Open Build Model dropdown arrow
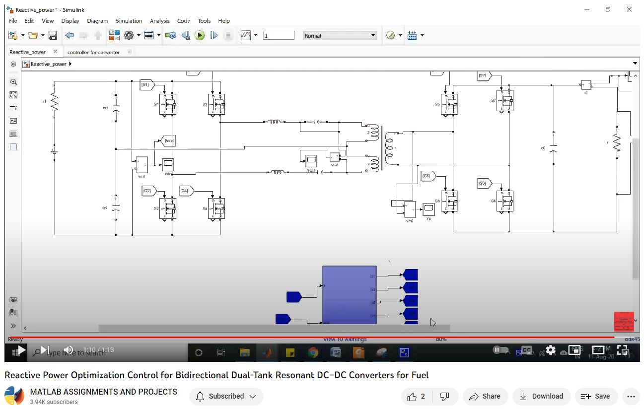Viewport: 644px width, 411px height. click(422, 35)
